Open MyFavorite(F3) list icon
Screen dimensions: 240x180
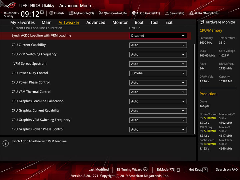(x=71, y=13)
